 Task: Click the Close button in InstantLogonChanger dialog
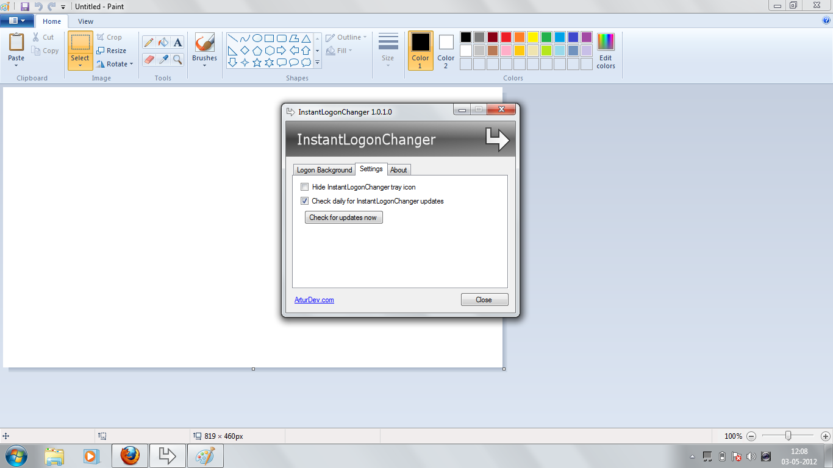[484, 300]
